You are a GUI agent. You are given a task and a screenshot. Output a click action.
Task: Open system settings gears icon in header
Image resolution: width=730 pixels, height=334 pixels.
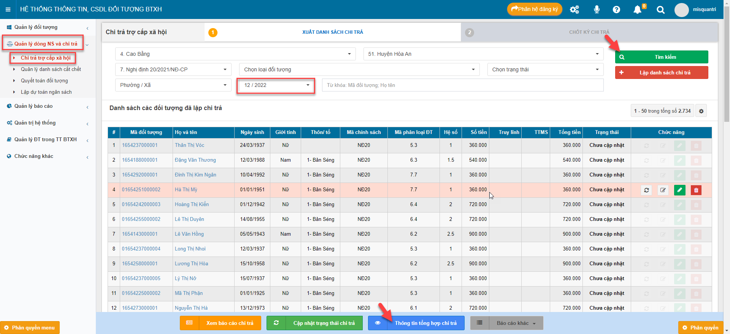(x=574, y=9)
